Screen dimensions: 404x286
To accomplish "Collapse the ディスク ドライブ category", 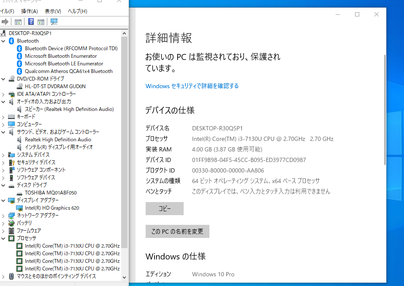I will 3,185.
